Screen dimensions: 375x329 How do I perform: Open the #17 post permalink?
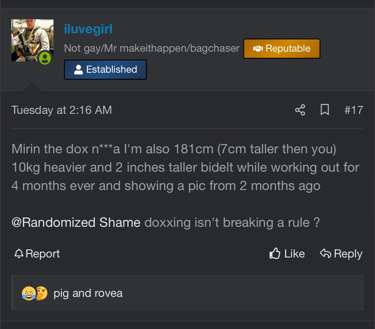coord(353,110)
